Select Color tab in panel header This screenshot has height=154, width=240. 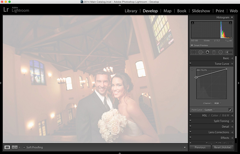(x=214, y=116)
